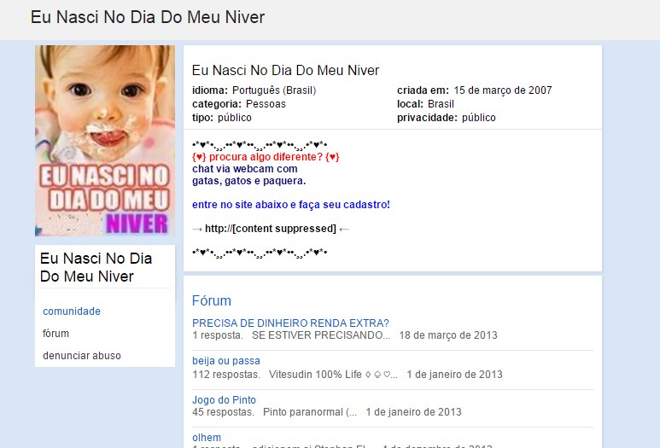The width and height of the screenshot is (660, 448).
Task: Click the suppressed http link text
Action: coord(270,229)
